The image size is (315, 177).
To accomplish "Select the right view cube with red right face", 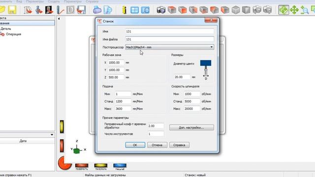I will 193,10.
